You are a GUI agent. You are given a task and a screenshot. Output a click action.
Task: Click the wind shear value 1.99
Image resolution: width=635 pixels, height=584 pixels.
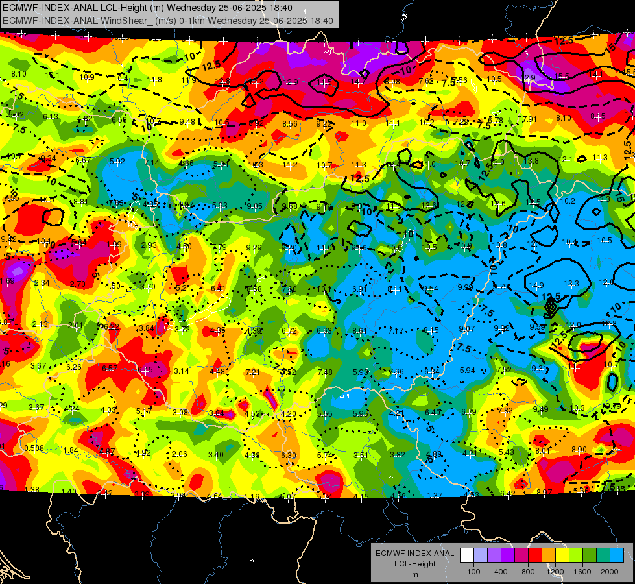(114, 245)
